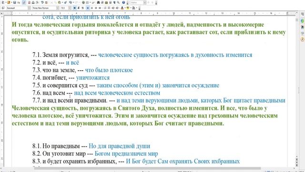
Task: Expand the Table size dropdown arrow
Action: (x=90, y=2)
